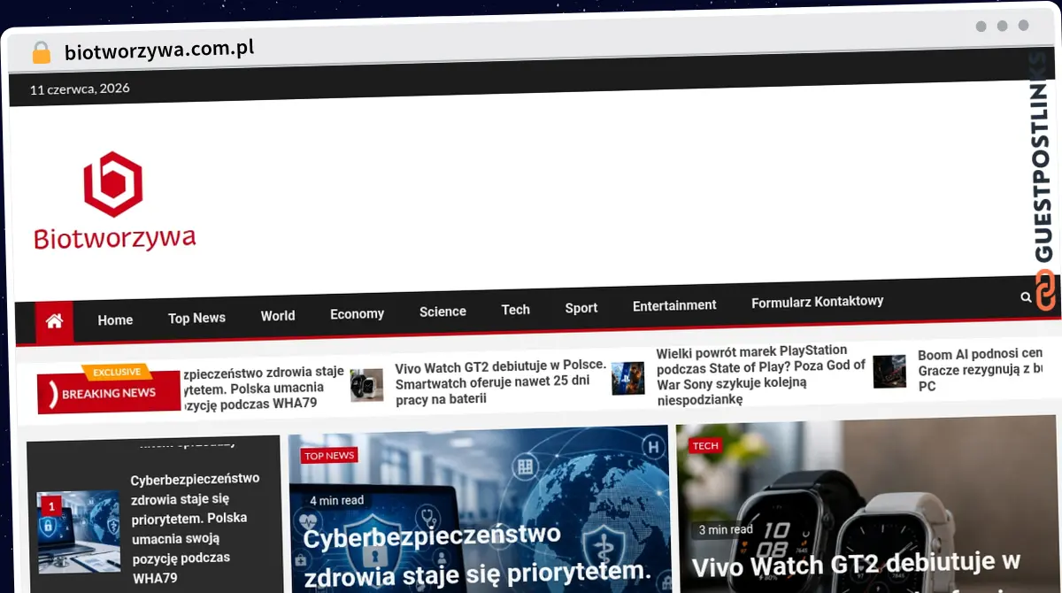The width and height of the screenshot is (1062, 593).
Task: Click the Biotworzywa hexagon logo
Action: pos(112,184)
